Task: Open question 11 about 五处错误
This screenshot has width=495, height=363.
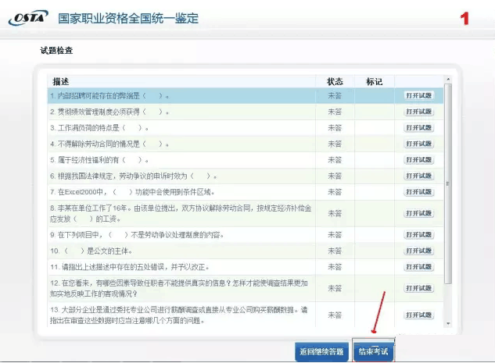Action: coord(418,267)
